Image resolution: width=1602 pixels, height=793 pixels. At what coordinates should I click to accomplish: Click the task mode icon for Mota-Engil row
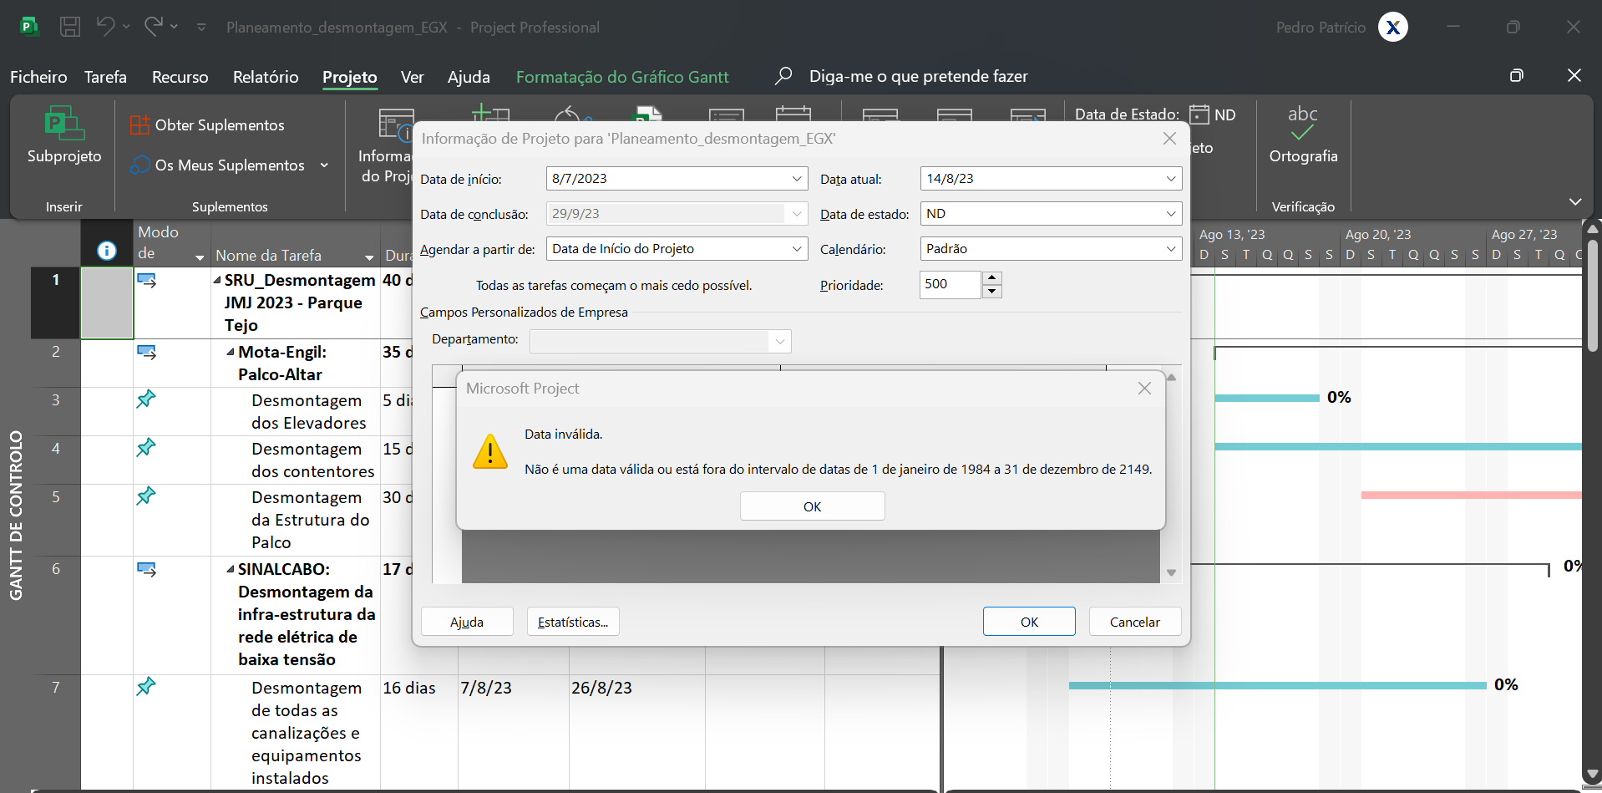coord(147,353)
